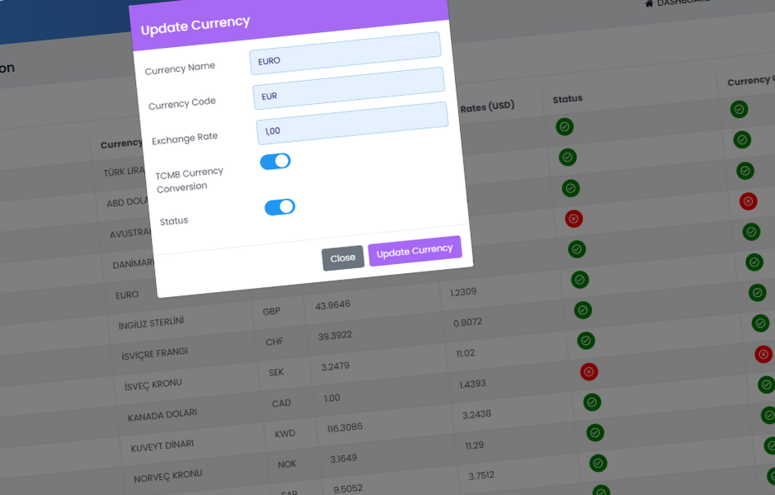This screenshot has height=495, width=775.
Task: Focus the Currency Code field containing EUR
Action: click(x=349, y=88)
